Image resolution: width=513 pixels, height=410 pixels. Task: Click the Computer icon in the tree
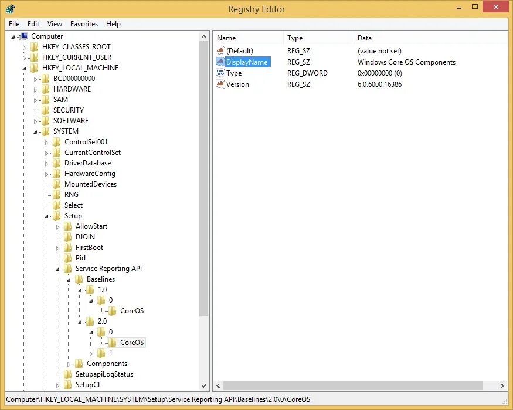point(23,36)
